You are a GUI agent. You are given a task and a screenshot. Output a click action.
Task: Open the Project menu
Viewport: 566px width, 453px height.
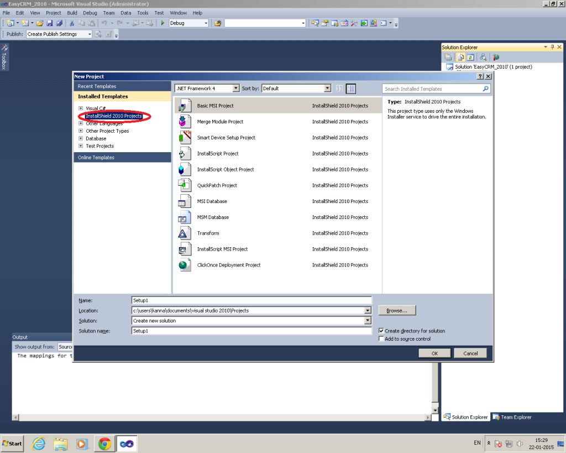pyautogui.click(x=54, y=13)
